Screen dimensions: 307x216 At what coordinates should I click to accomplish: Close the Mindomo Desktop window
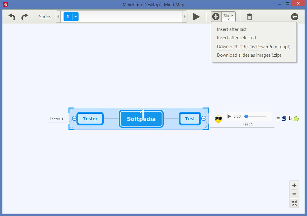(x=298, y=3)
